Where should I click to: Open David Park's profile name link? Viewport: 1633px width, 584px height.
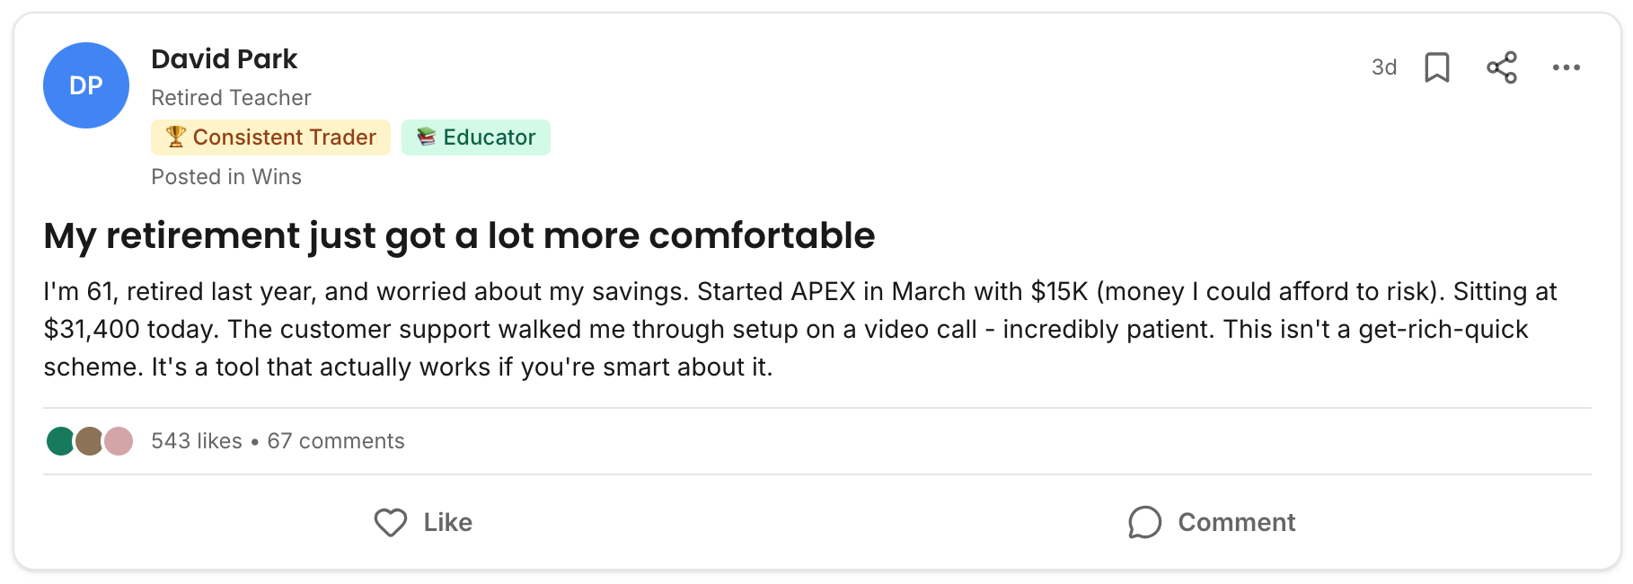point(224,59)
